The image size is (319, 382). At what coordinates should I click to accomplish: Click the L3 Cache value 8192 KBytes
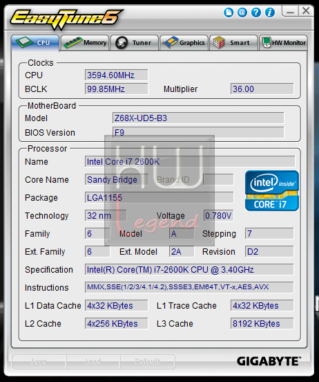pyautogui.click(x=262, y=324)
